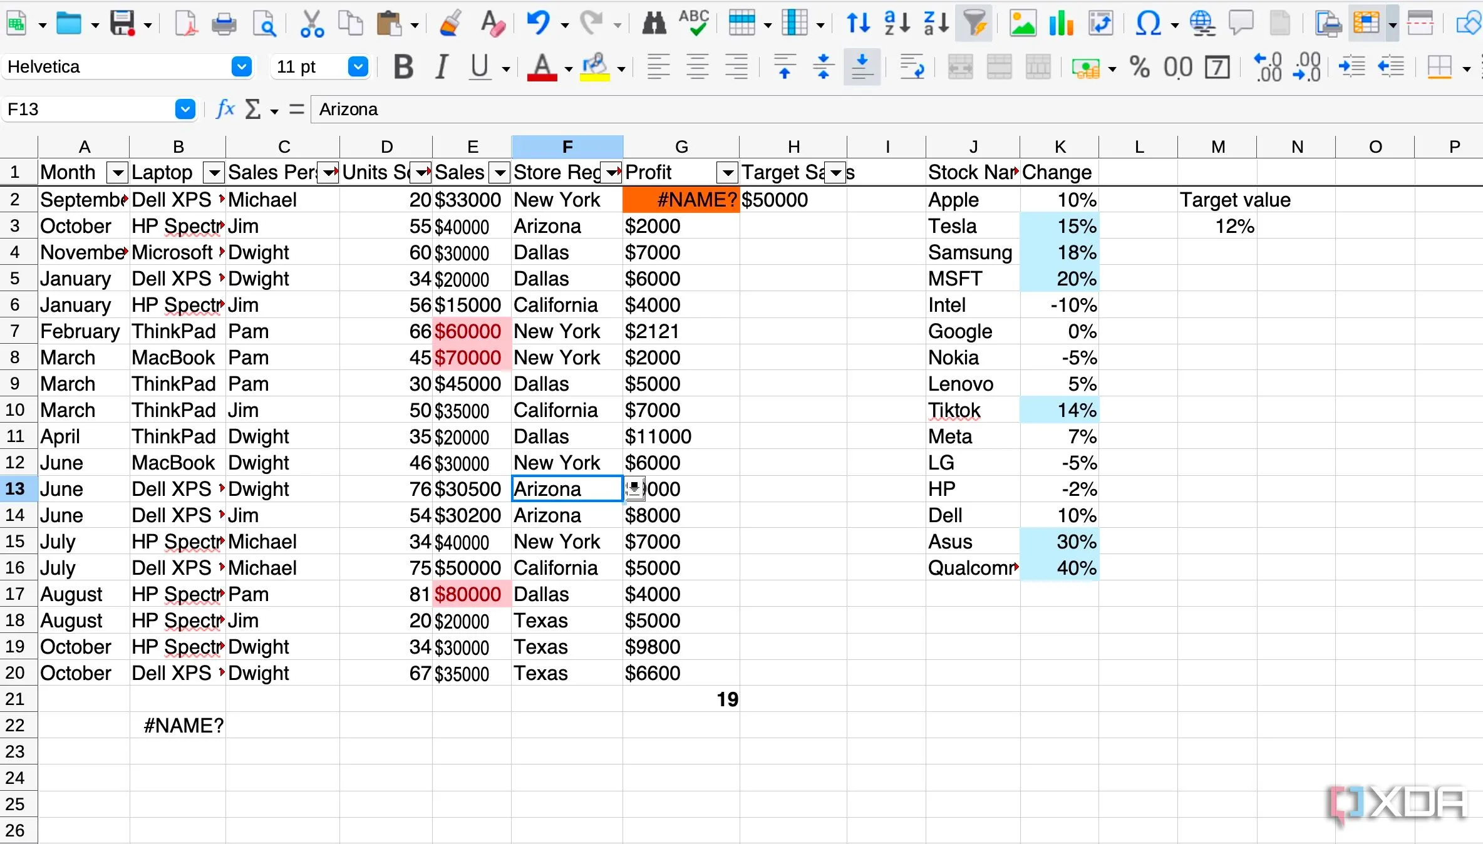
Task: Click Add Decimal Place button
Action: pos(1268,66)
